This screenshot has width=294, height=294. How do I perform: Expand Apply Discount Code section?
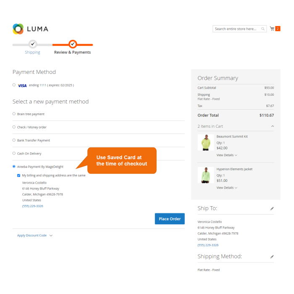click(35, 236)
